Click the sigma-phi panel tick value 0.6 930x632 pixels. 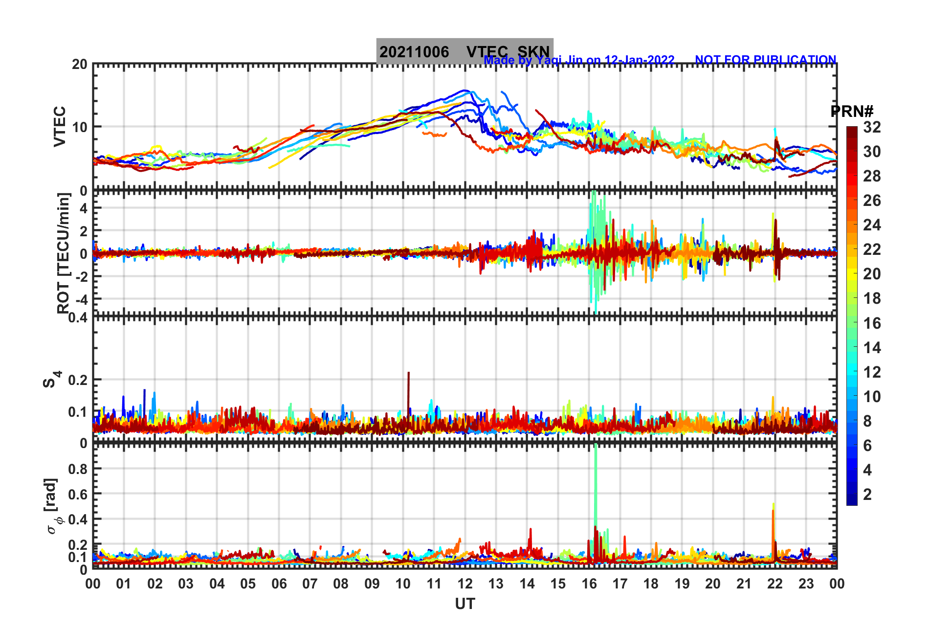pos(78,495)
